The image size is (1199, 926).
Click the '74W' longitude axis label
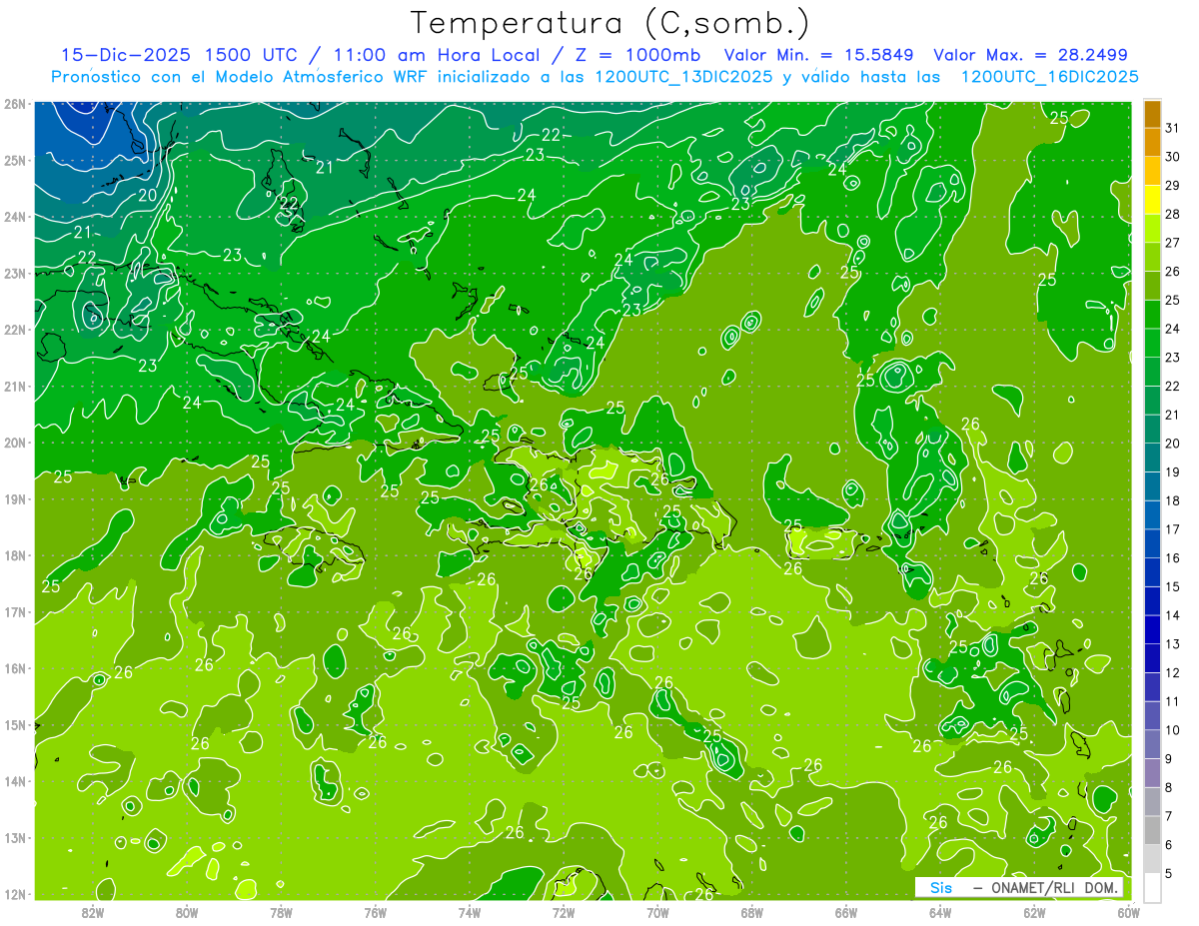click(x=470, y=912)
